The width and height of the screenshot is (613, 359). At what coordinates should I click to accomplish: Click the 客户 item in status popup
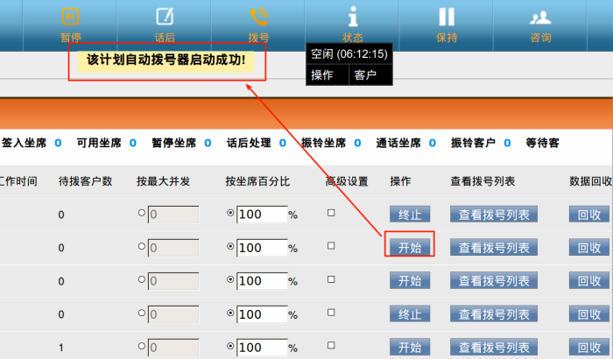coord(365,75)
